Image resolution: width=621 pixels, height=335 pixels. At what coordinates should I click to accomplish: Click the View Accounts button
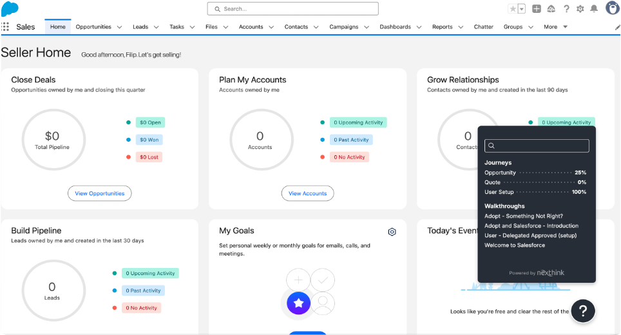click(x=307, y=193)
